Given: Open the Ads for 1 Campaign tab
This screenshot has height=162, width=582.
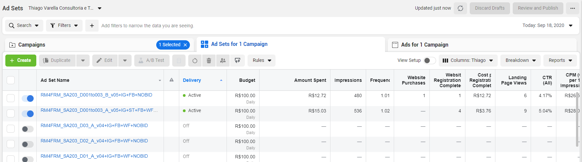Looking at the screenshot, I should pos(424,45).
